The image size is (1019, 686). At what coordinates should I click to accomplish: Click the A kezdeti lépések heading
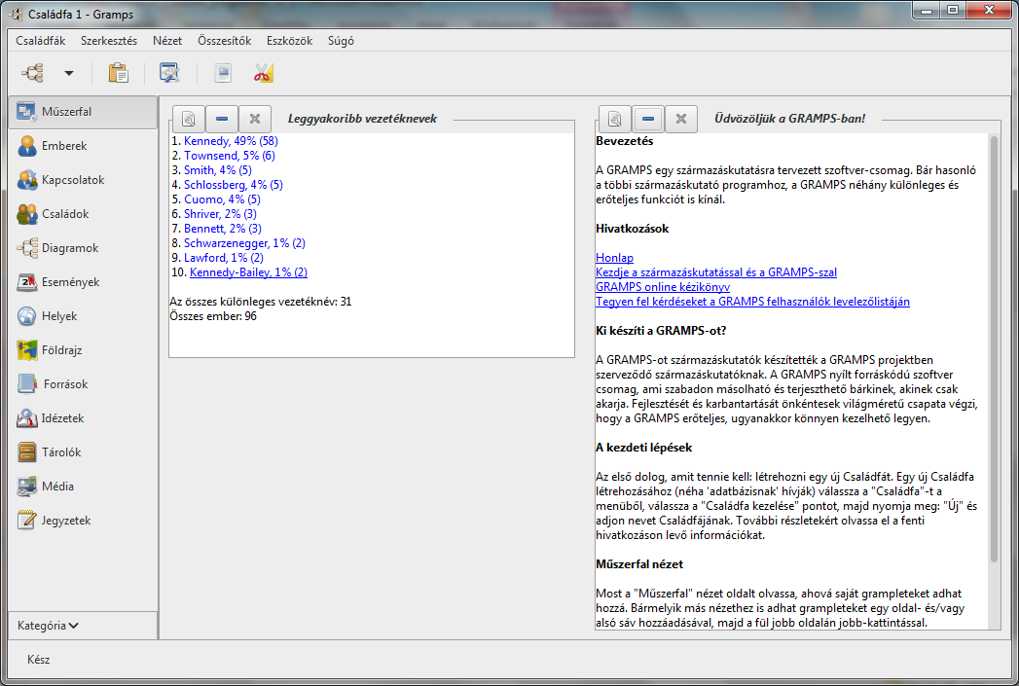tap(644, 448)
